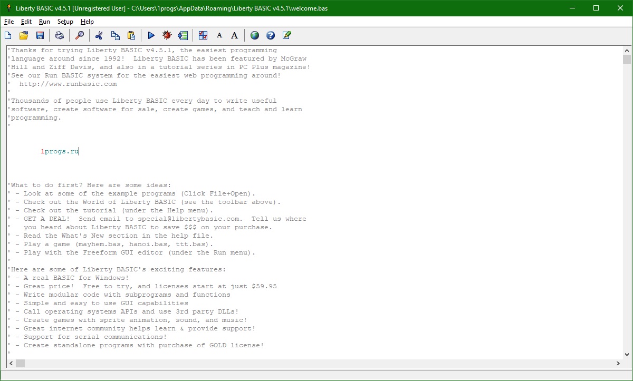Click 'Great internet community helps learn' line
Viewport: 633px width, 381px height.
tap(131, 329)
